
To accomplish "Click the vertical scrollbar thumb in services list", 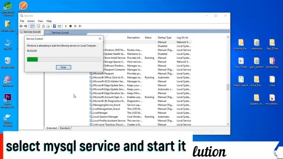I will [x=228, y=87].
